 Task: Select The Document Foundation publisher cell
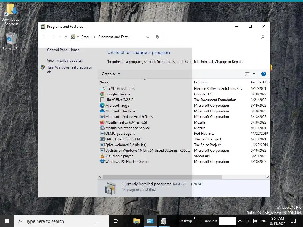(x=215, y=100)
